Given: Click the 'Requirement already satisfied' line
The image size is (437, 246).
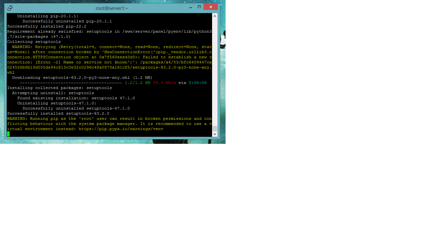Looking at the screenshot, I should 109,34.
